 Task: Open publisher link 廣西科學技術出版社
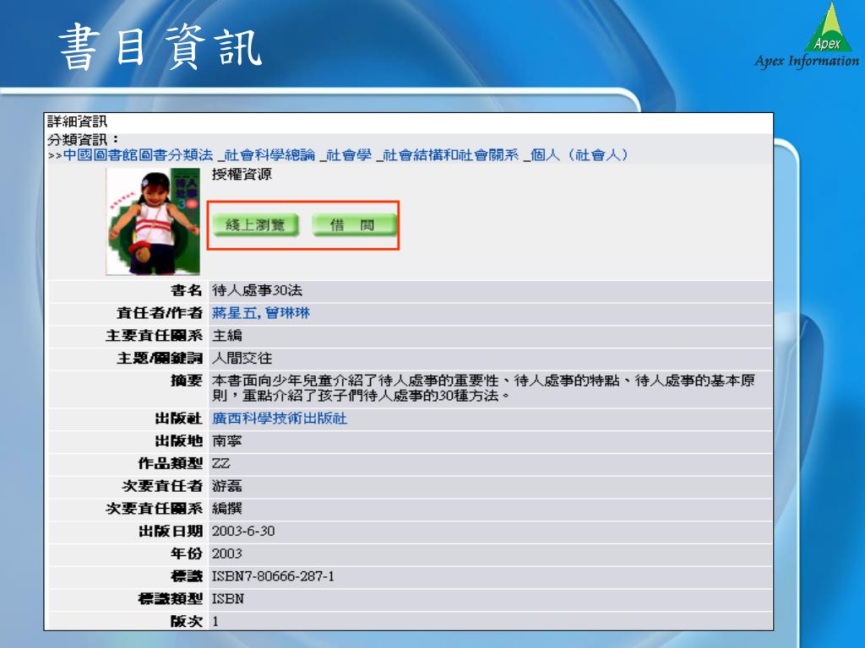click(280, 418)
